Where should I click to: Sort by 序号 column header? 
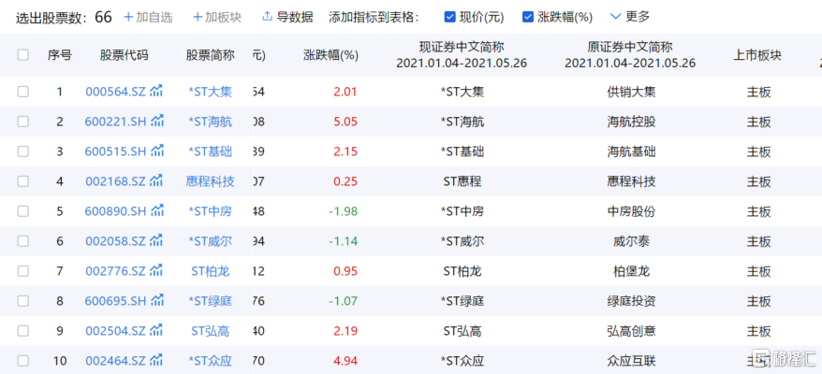click(x=60, y=55)
